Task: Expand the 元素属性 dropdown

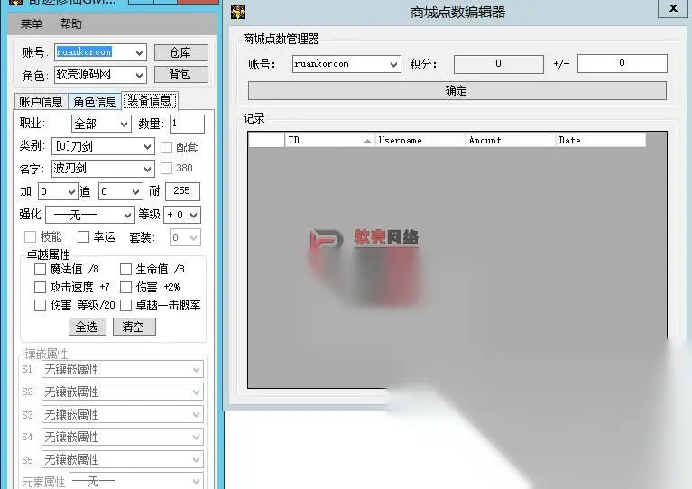Action: click(197, 481)
